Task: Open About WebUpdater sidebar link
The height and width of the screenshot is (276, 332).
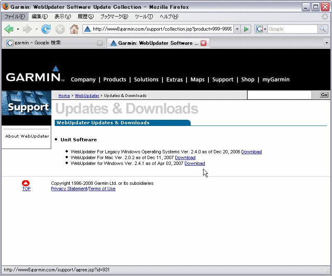Action: pyautogui.click(x=27, y=136)
